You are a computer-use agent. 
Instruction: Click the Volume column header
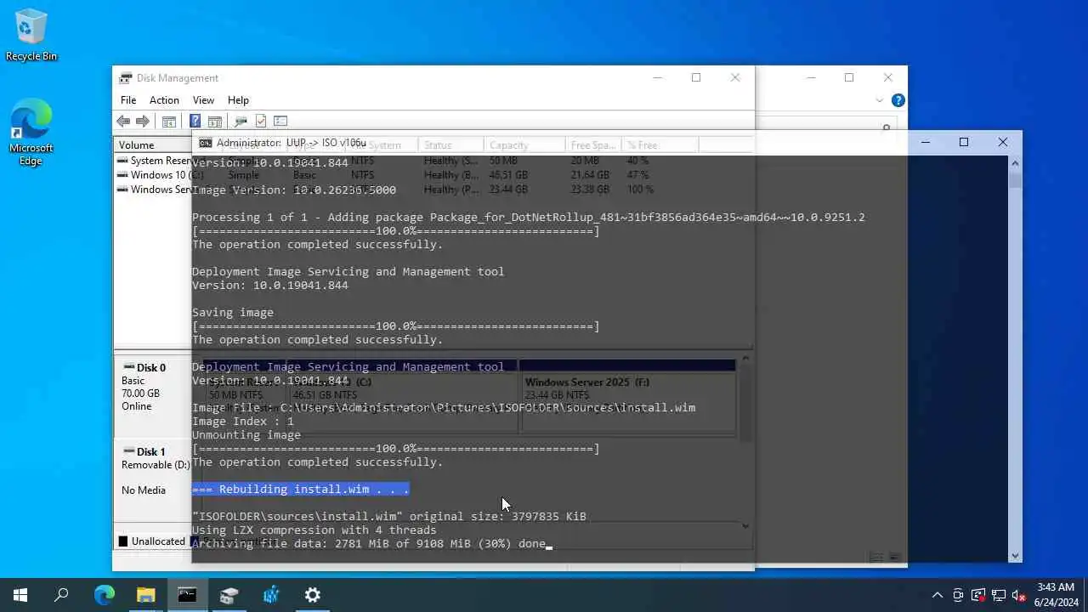click(153, 145)
